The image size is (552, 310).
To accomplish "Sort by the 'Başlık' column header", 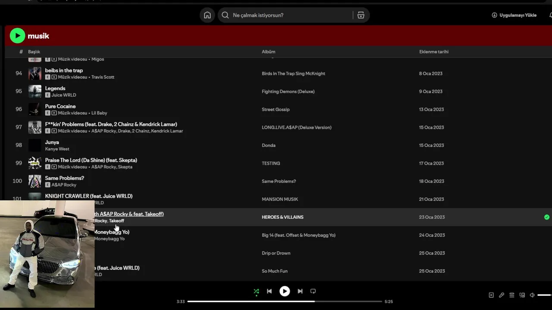I will (x=34, y=52).
